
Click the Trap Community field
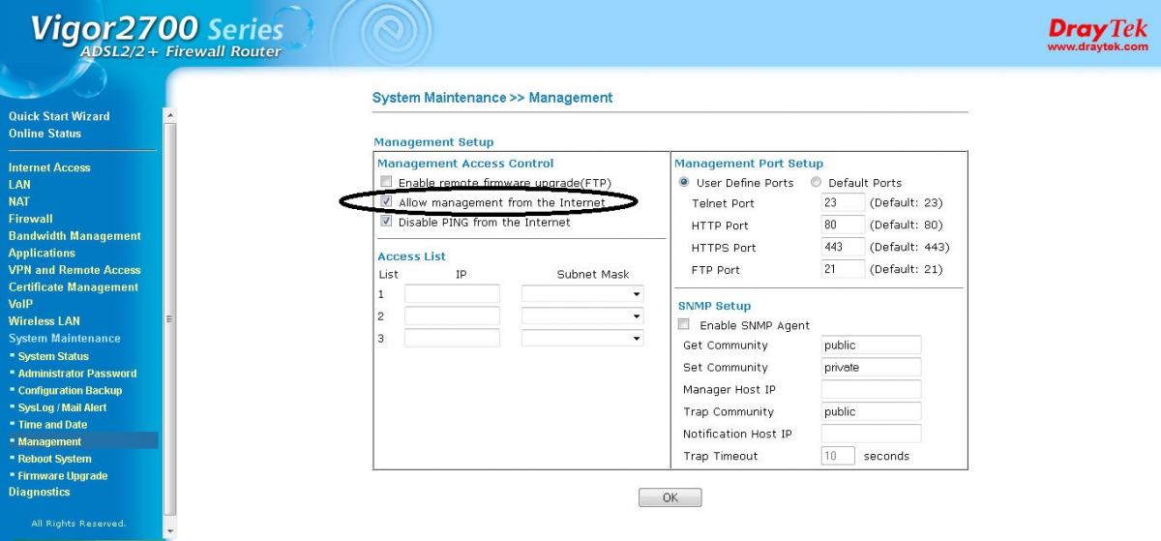click(x=871, y=411)
